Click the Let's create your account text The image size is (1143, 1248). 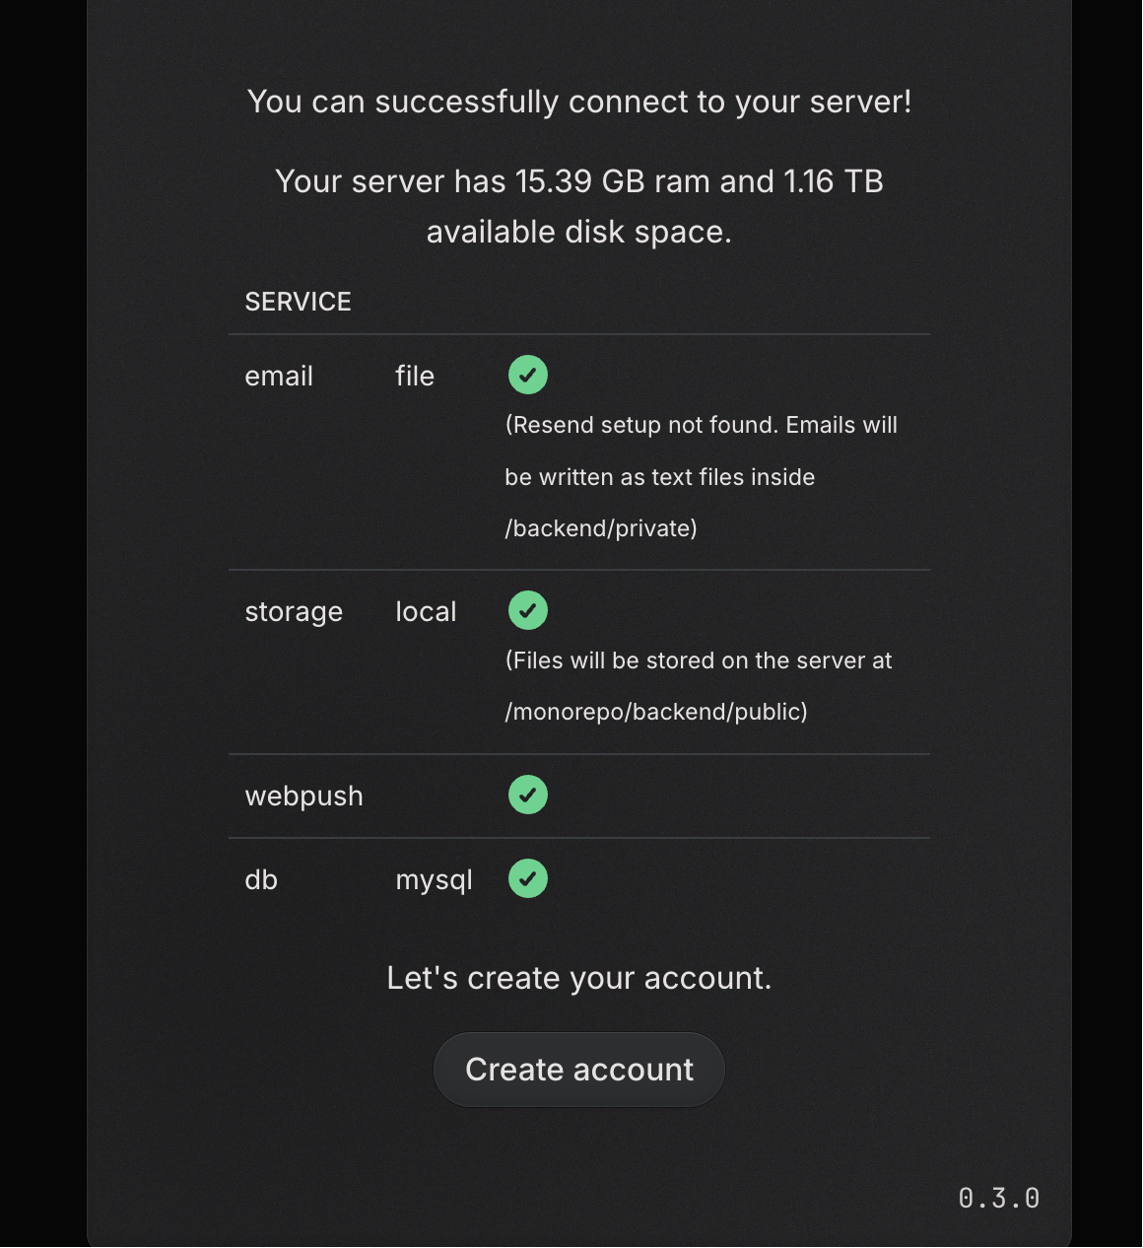point(579,978)
